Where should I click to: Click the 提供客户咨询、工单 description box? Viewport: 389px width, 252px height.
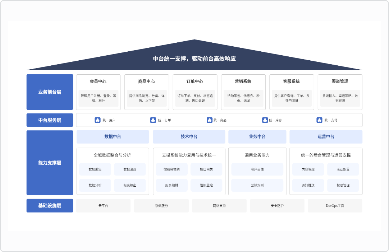(x=292, y=98)
